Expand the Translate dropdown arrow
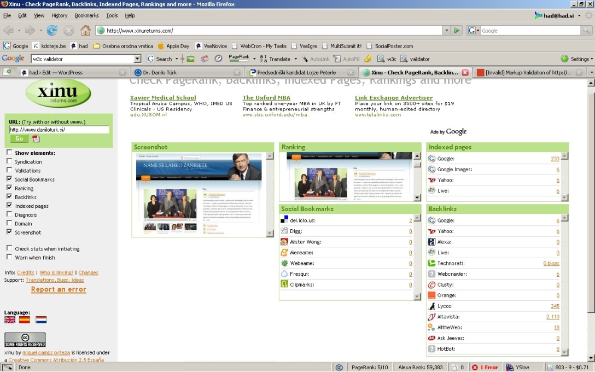 [296, 59]
